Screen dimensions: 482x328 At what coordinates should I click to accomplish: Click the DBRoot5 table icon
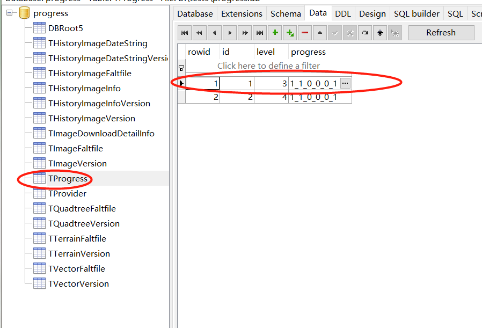coord(39,28)
